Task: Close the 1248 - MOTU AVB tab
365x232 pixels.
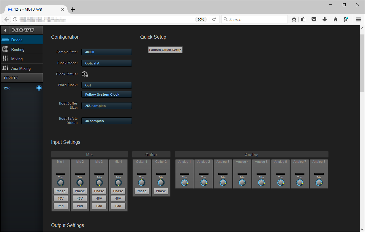Action: point(62,10)
